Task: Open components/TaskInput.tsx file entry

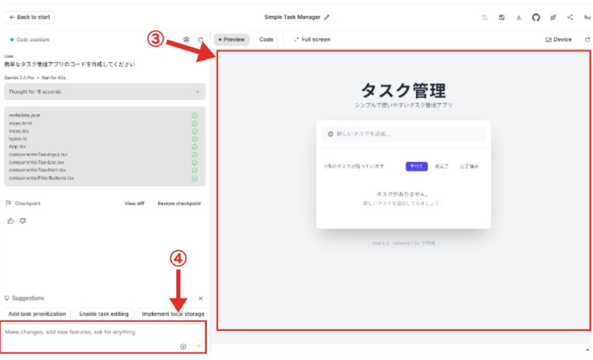Action: point(39,155)
